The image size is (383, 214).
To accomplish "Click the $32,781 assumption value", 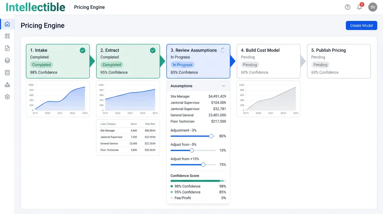I will (x=220, y=109).
